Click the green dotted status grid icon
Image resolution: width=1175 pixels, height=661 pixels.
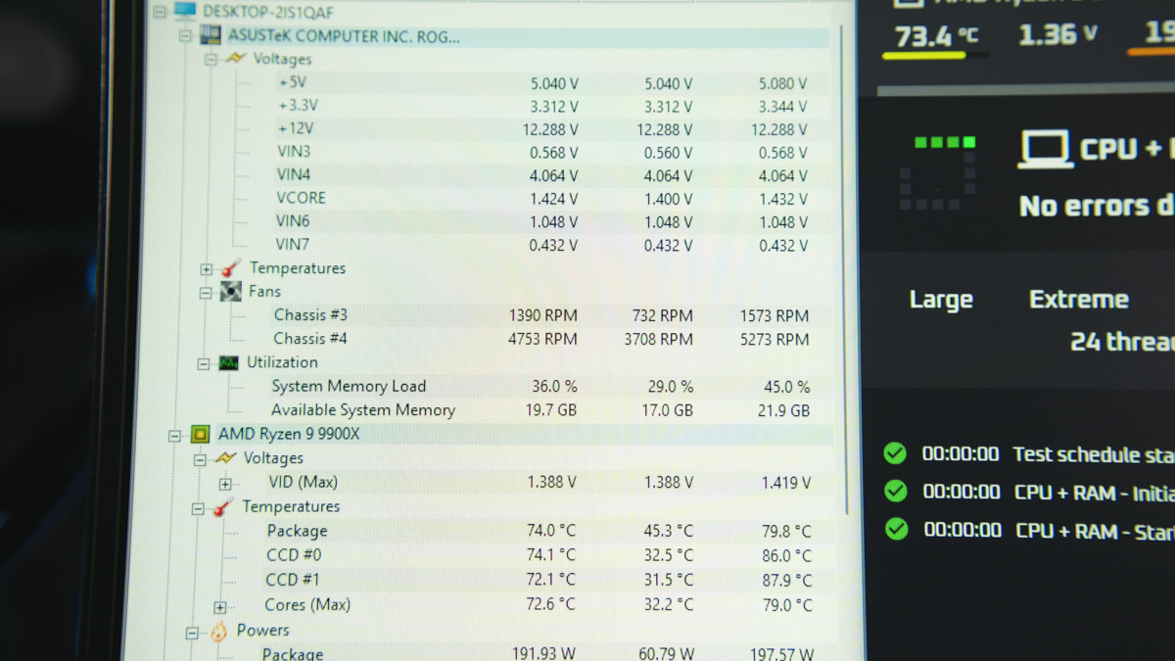tap(938, 173)
